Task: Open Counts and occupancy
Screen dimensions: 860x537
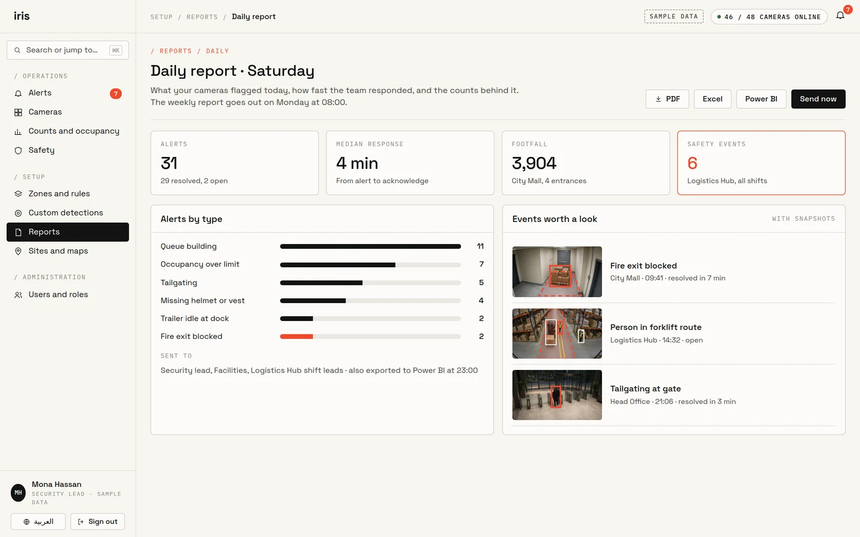Action: coord(67,131)
